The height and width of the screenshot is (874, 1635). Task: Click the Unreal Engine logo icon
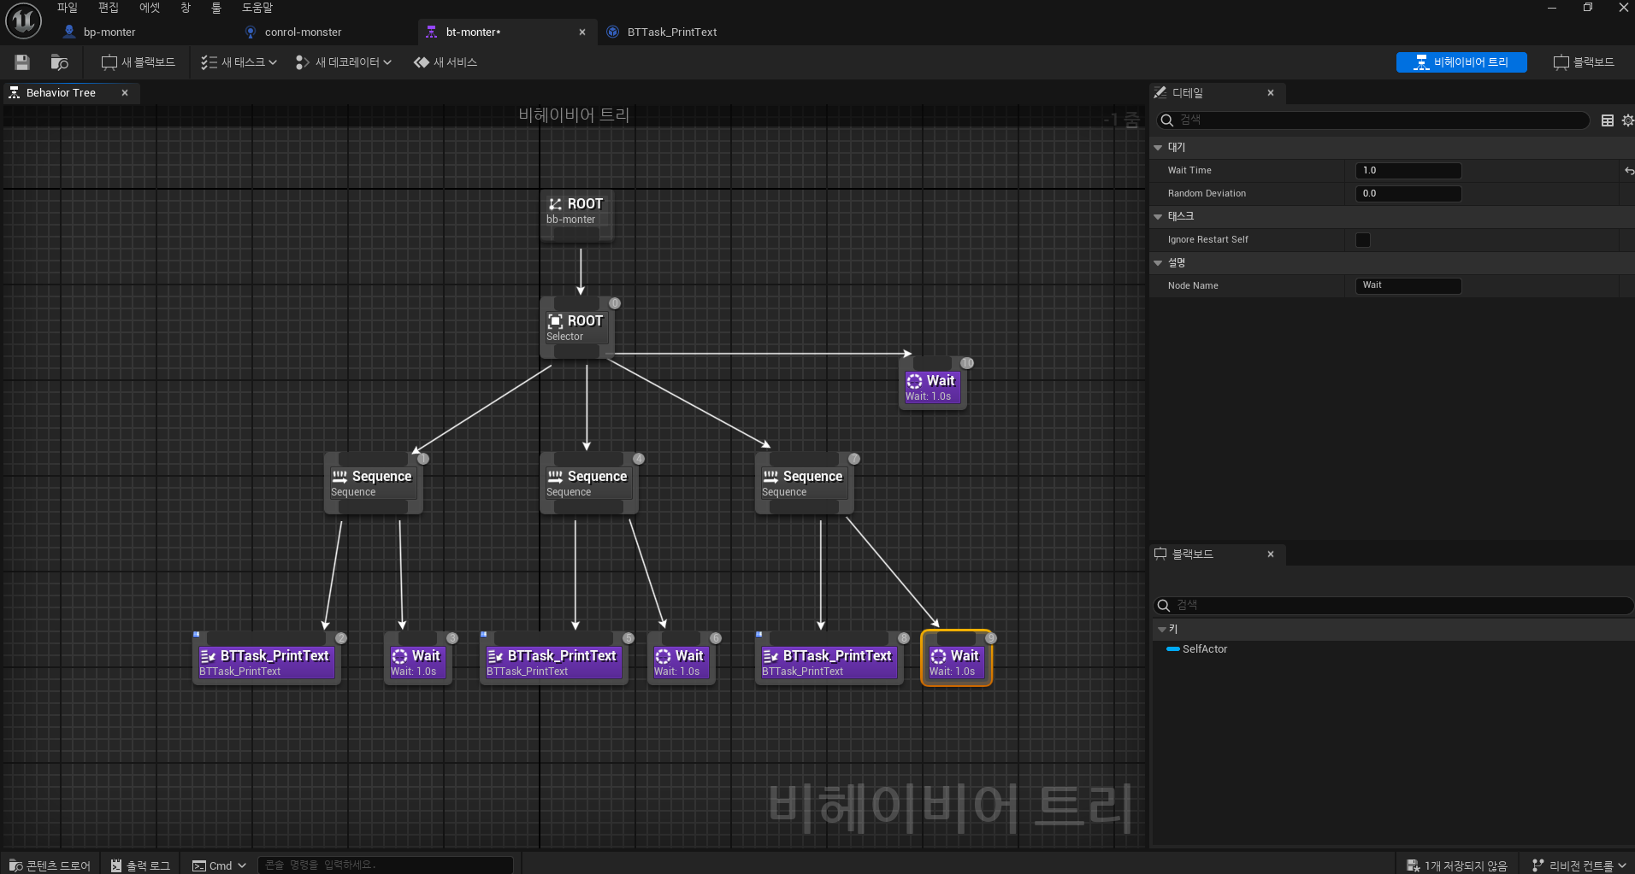[23, 21]
